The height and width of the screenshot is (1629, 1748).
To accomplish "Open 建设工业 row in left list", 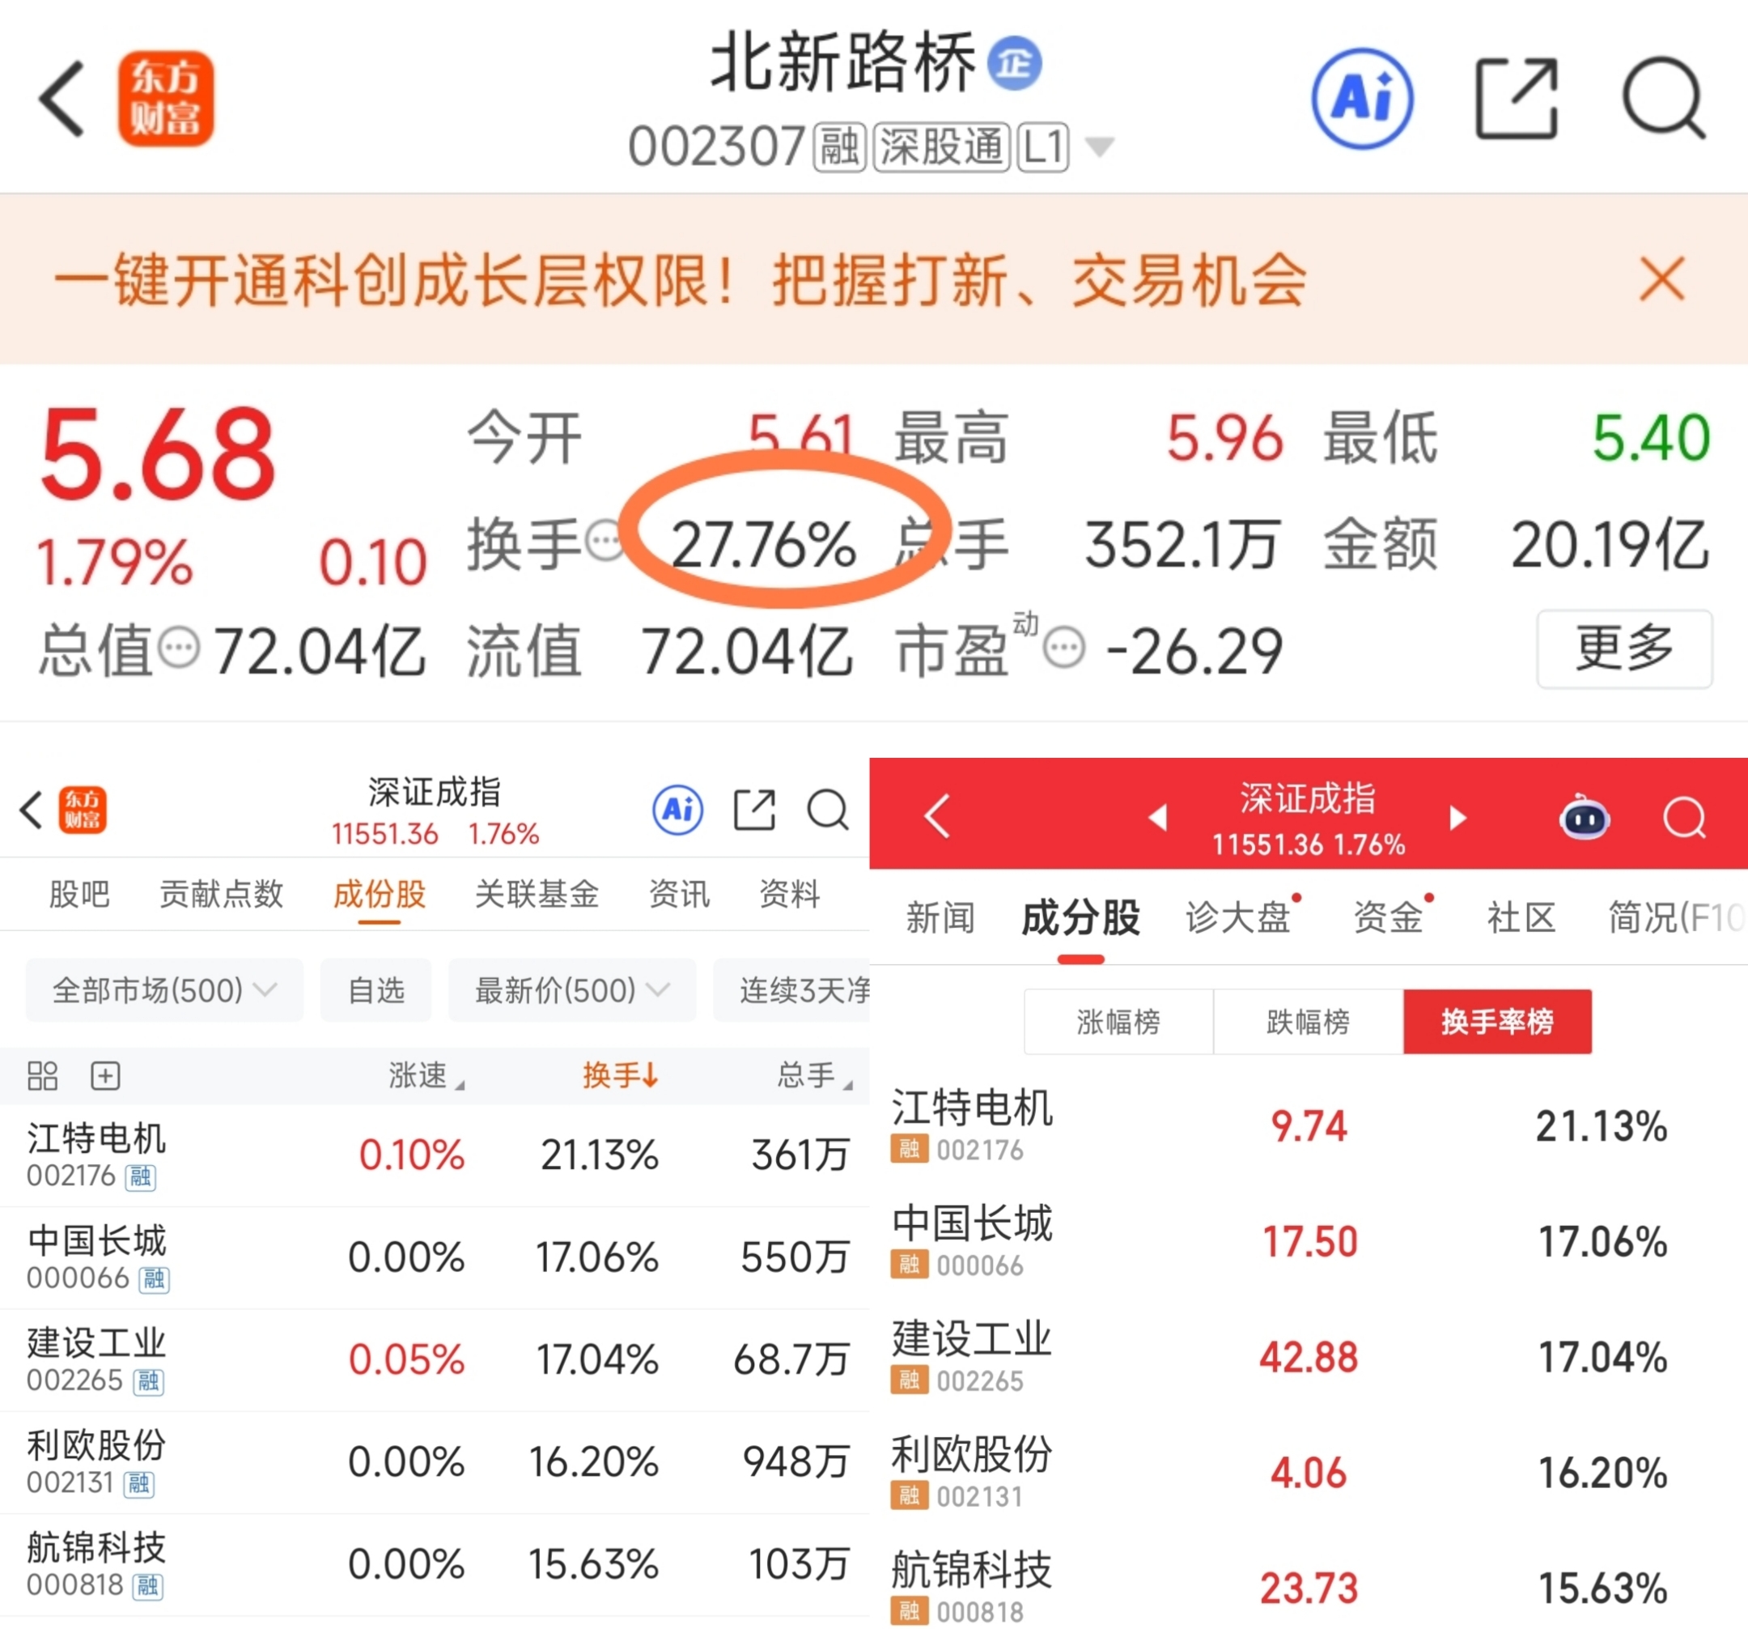I will tap(435, 1360).
